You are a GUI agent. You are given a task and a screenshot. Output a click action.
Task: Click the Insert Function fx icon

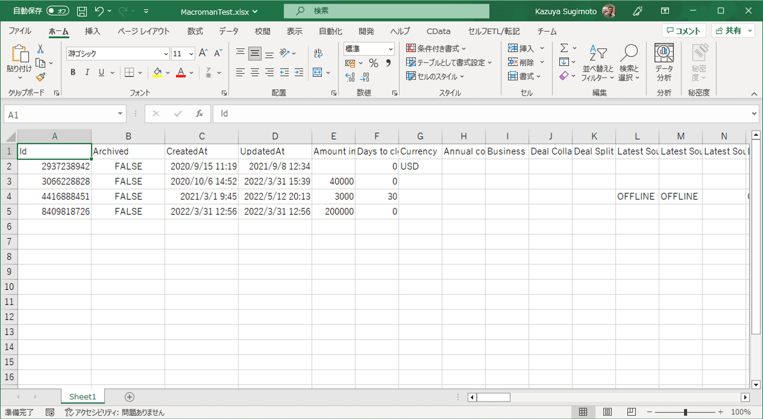(x=199, y=114)
